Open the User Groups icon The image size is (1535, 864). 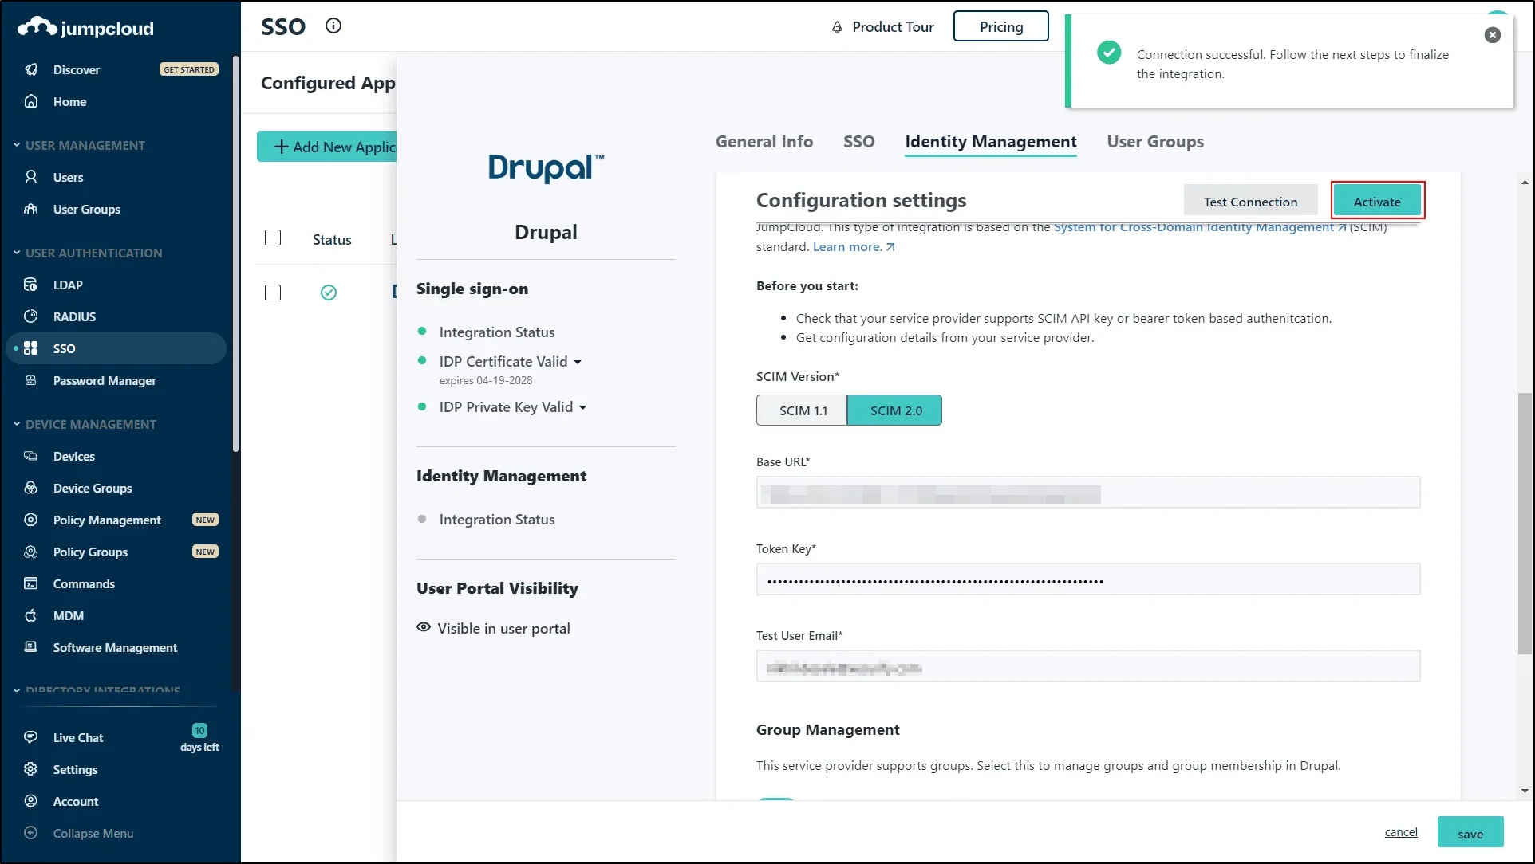(x=31, y=209)
